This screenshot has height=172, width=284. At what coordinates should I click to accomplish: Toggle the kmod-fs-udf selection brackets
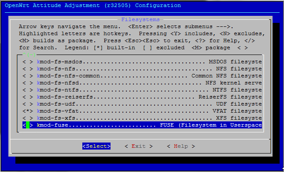(x=28, y=104)
